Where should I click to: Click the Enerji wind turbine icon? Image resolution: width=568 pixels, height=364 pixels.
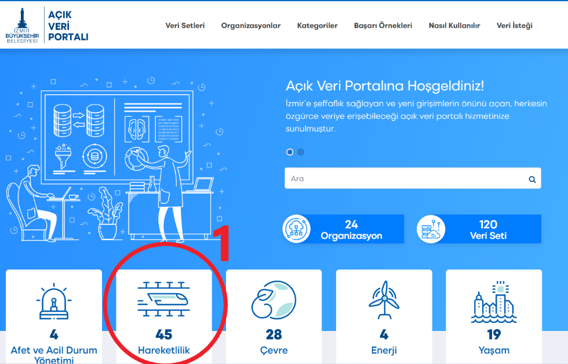(x=384, y=300)
